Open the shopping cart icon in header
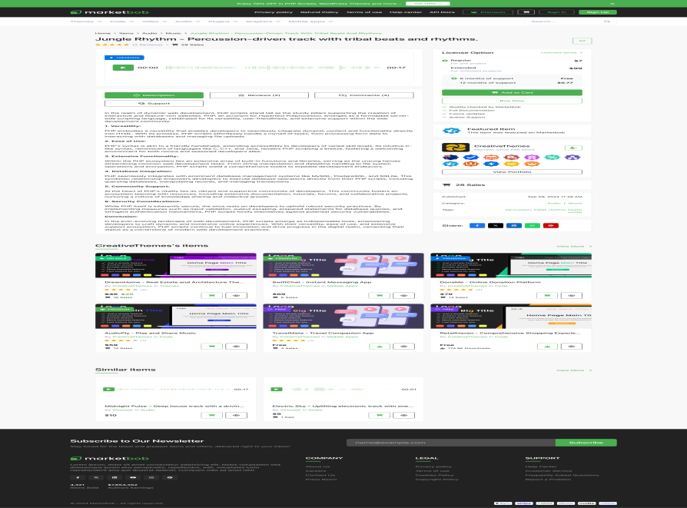 click(x=526, y=12)
